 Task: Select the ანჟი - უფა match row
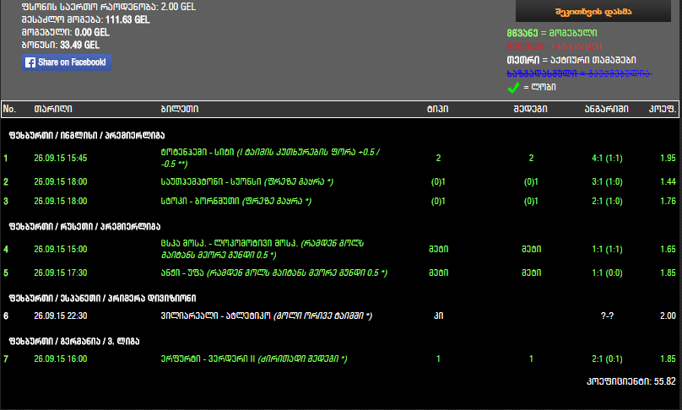[339, 273]
